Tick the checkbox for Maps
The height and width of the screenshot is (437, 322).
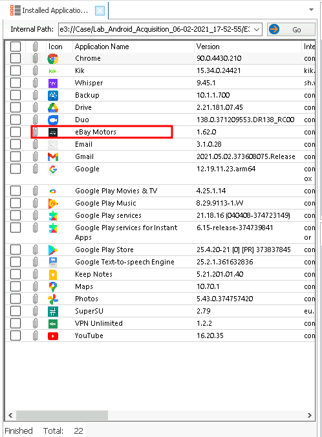16,286
